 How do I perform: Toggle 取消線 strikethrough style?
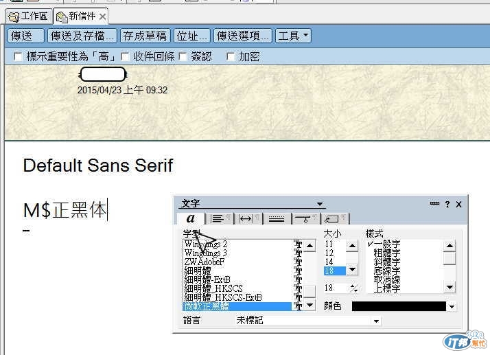pos(387,279)
